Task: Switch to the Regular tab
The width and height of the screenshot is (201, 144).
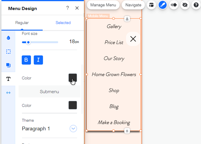Action: coord(22,23)
